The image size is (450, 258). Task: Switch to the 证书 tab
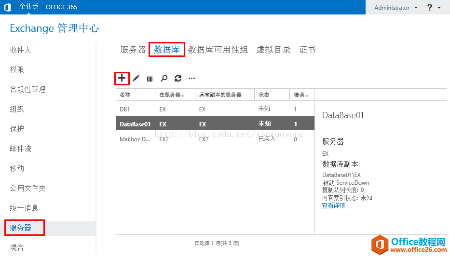coord(307,49)
